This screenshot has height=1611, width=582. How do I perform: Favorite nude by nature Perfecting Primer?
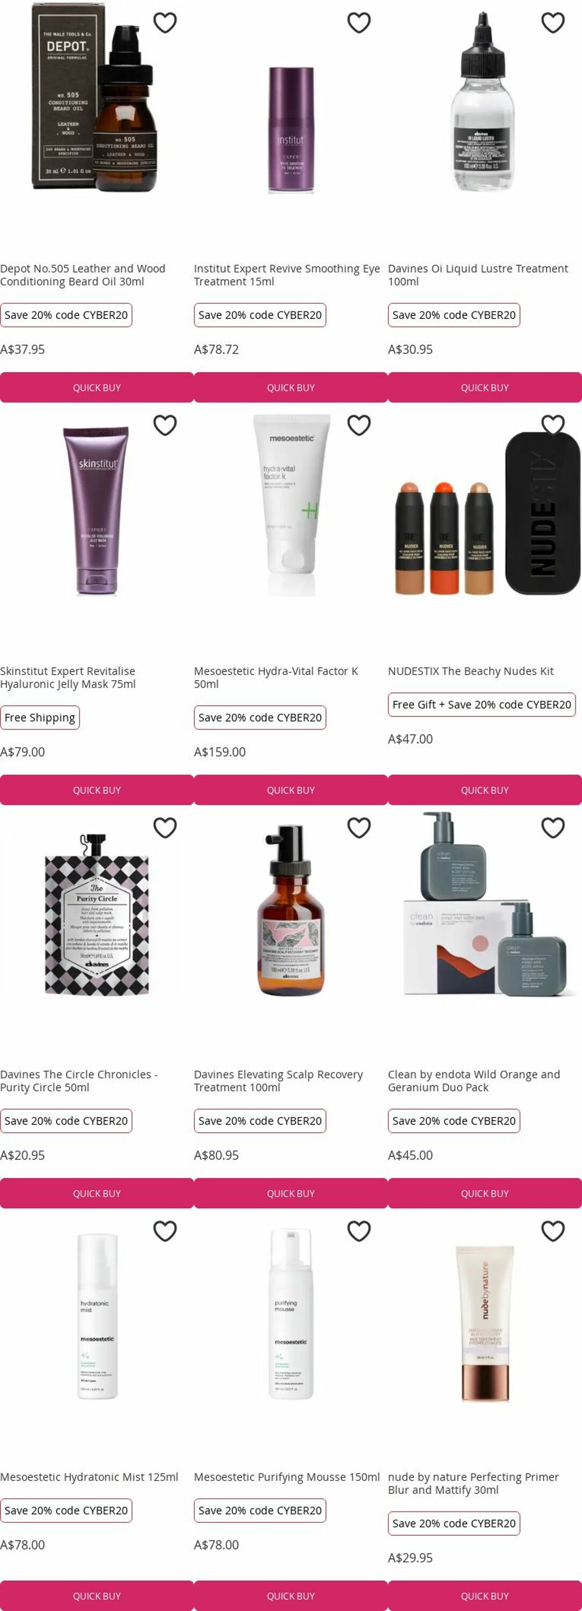tap(552, 1231)
